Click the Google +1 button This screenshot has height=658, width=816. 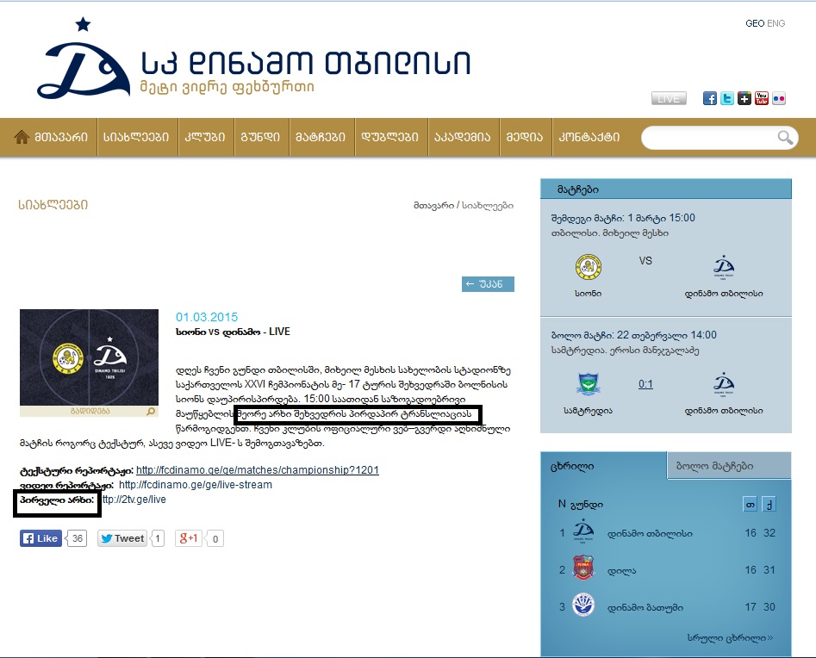(x=189, y=538)
